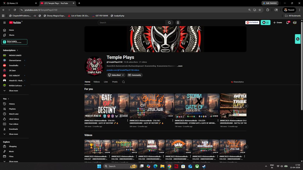The height and width of the screenshot is (170, 303).
Task: Click the search magnifier button
Action: 169,22
